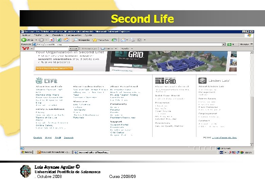
Task: Expand the address bar URL dropdown
Action: pos(224,44)
